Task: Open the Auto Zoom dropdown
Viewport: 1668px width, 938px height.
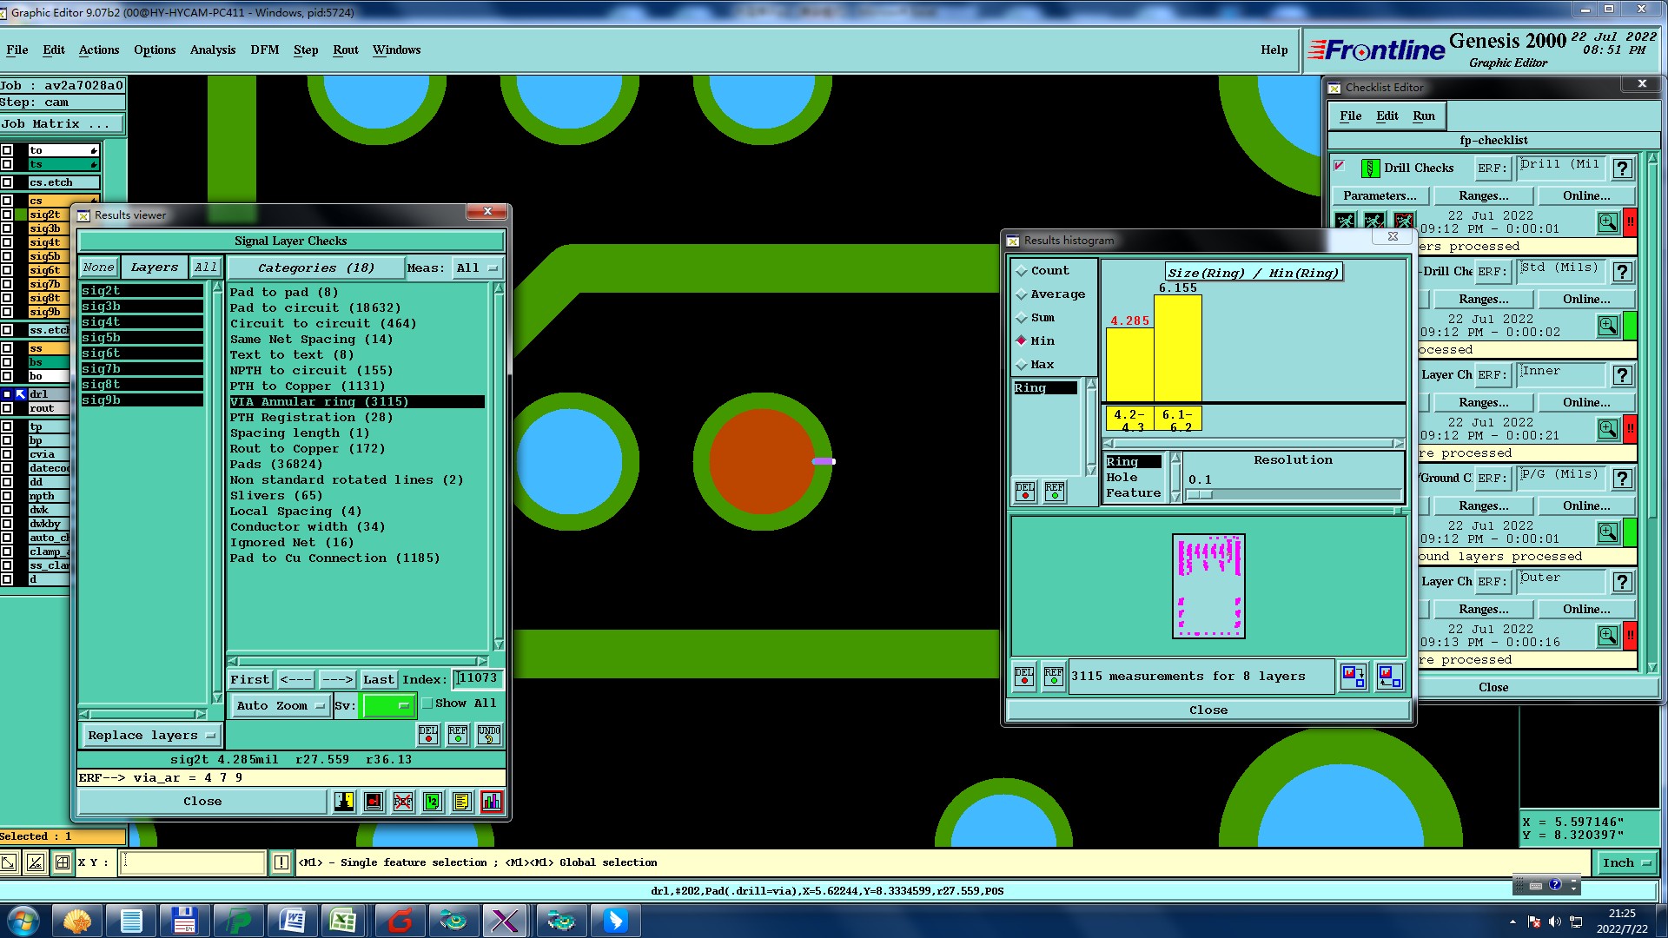Action: [x=281, y=706]
